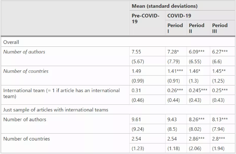Click the 7.28* value cell

[x=173, y=52]
